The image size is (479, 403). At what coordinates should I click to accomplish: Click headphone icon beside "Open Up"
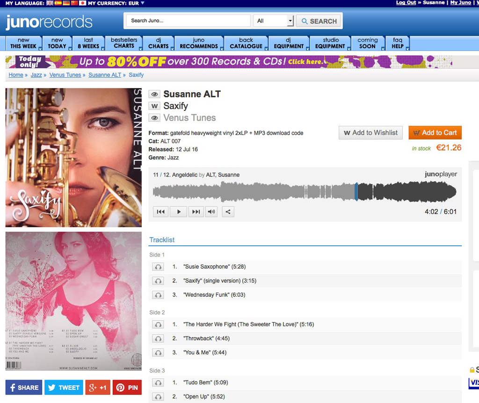(x=158, y=396)
